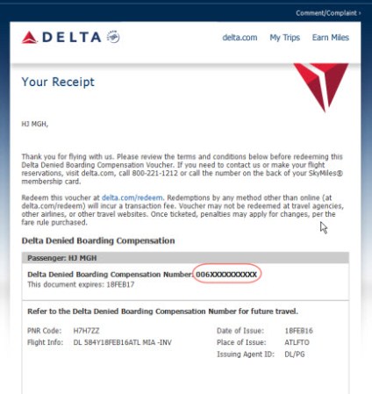
Task: Click the SkyTeam globe emblem beside DELTA
Action: (x=113, y=37)
